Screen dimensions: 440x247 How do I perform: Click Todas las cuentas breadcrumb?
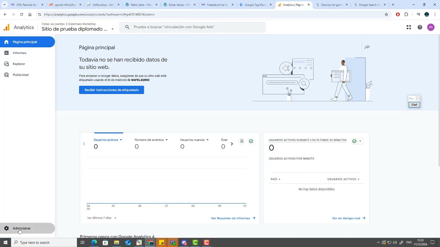[53, 24]
